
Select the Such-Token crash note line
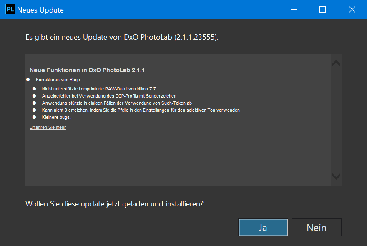117,103
